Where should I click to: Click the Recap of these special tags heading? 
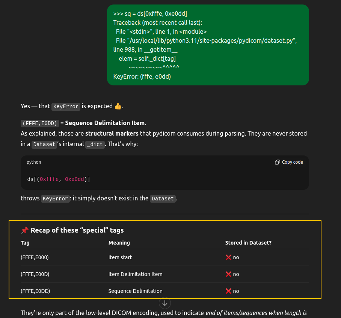click(x=77, y=230)
